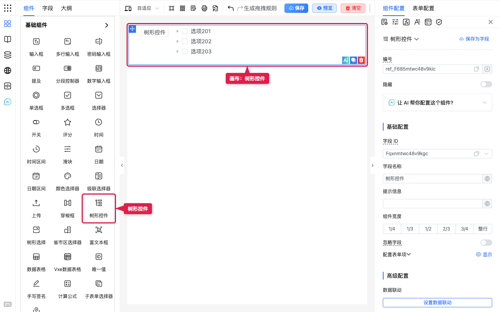Select the 手写签名 signature component
This screenshot has height=312, width=500.
[x=36, y=289]
